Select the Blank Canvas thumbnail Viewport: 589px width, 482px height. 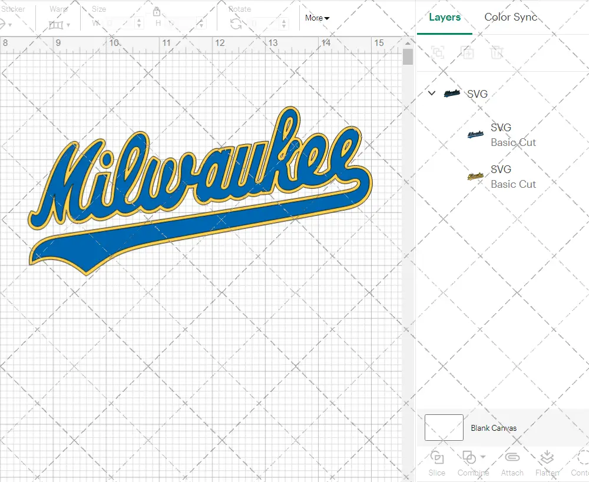[444, 428]
